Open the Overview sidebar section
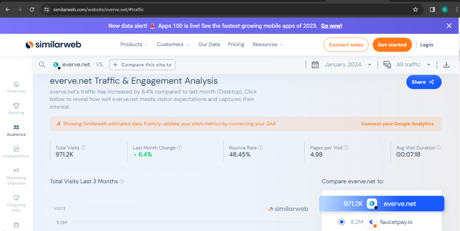 pos(16,87)
